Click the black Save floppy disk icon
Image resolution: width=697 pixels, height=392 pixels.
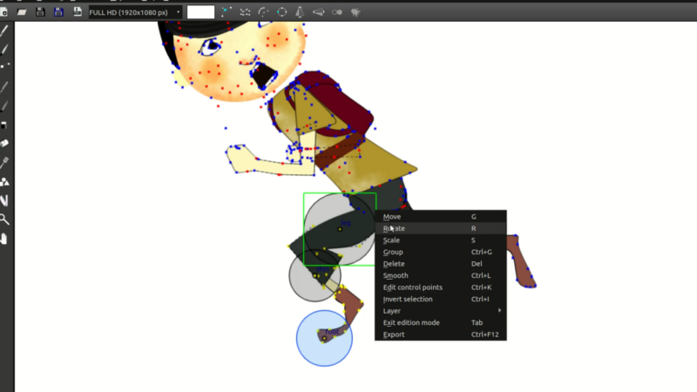click(40, 12)
